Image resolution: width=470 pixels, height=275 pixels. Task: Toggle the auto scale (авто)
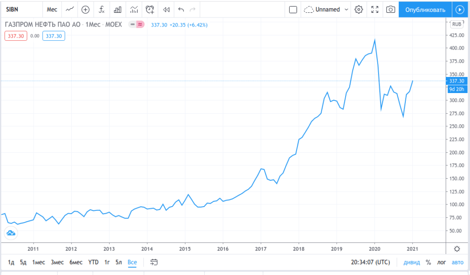tap(457, 262)
